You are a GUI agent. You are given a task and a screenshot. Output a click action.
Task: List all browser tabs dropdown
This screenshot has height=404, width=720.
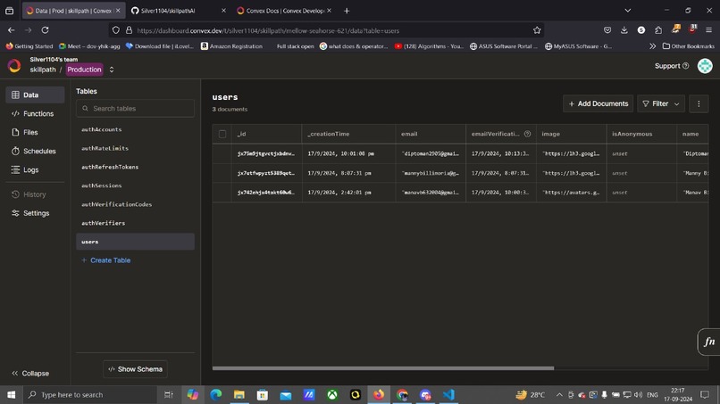point(627,11)
